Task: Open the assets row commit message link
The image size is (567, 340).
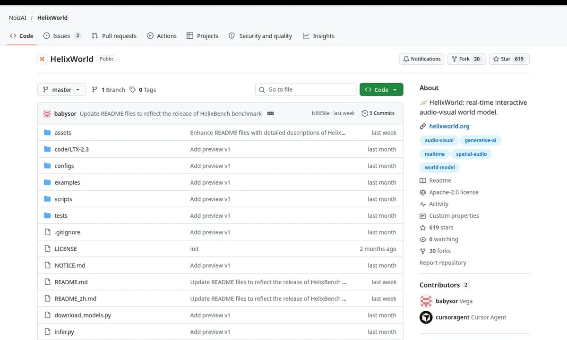Action: click(x=268, y=133)
